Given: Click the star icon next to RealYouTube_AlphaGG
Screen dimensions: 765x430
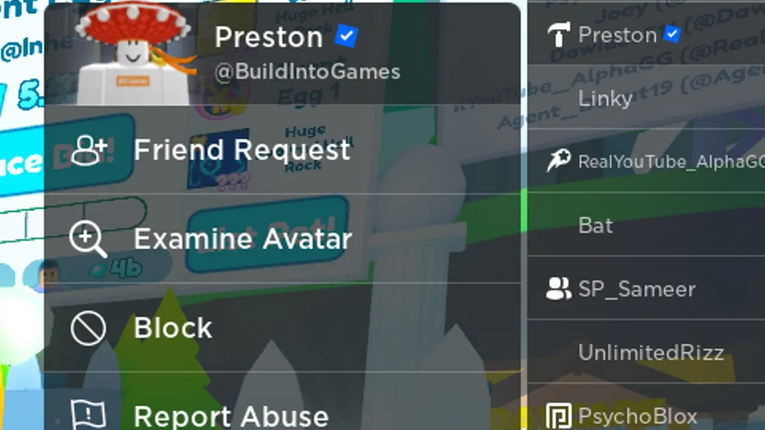Looking at the screenshot, I should [559, 161].
